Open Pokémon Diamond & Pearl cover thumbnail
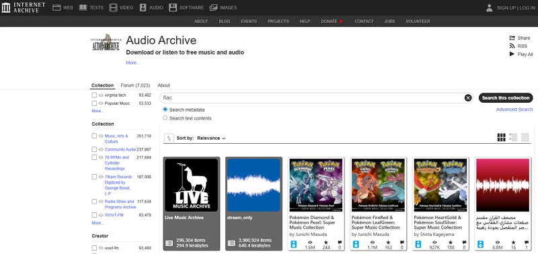 pyautogui.click(x=316, y=185)
